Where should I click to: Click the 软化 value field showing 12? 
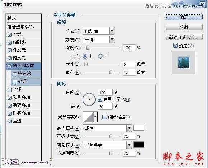click(129, 73)
